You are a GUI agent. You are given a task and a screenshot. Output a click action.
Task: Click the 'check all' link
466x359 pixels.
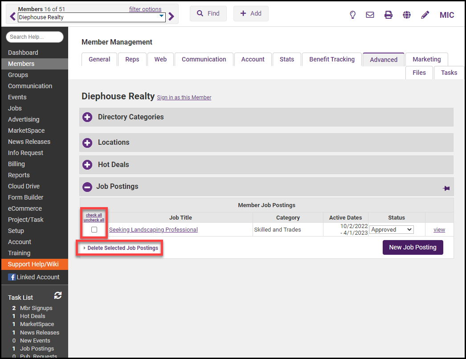[94, 215]
